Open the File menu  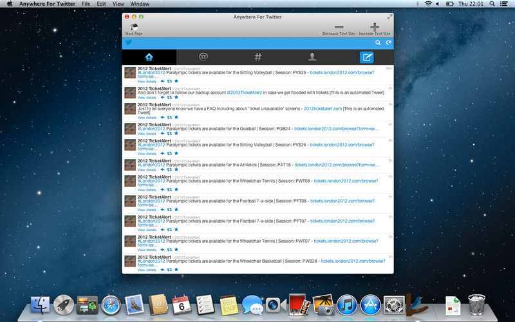click(86, 4)
